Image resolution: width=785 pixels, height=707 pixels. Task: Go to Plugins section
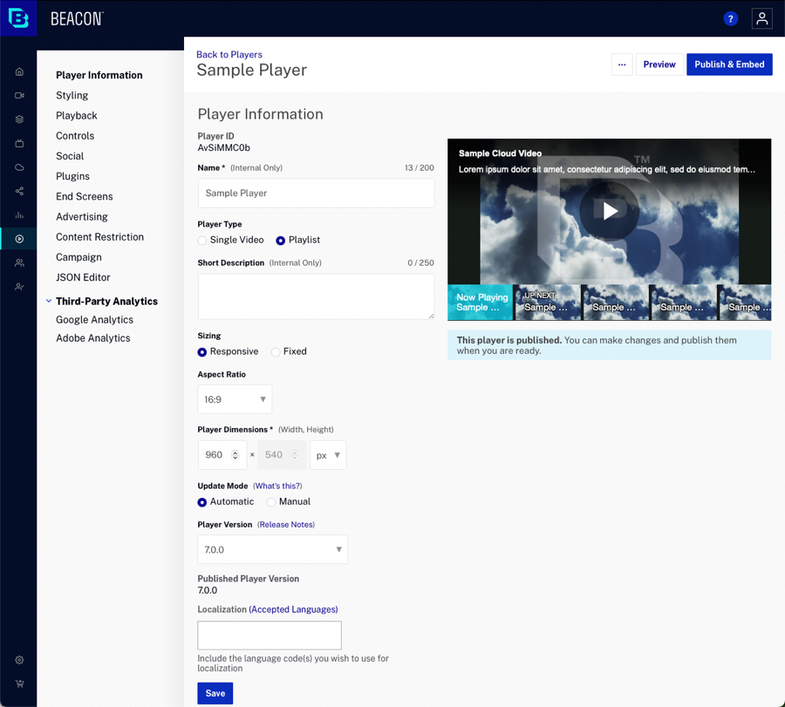pos(72,176)
